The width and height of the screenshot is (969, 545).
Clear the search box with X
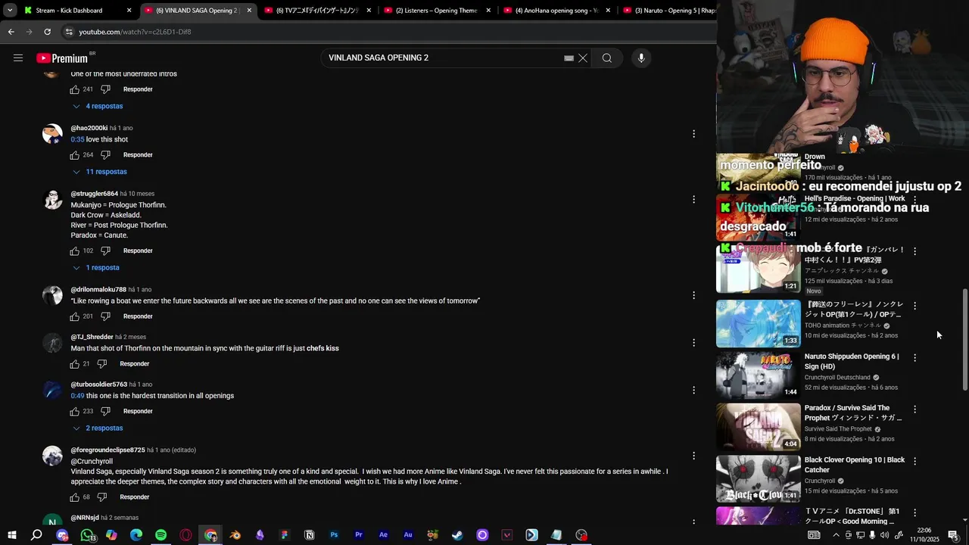pos(583,58)
